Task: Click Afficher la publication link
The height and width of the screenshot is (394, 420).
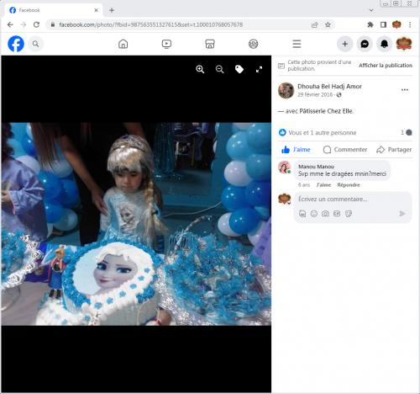Action: 386,66
